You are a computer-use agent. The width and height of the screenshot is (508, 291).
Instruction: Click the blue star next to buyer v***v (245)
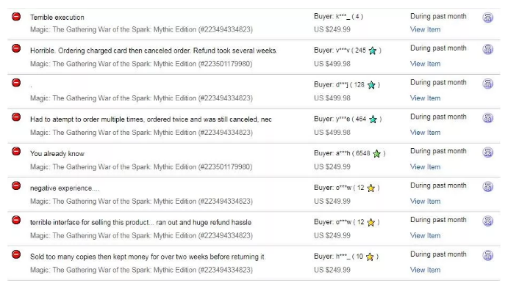pos(373,51)
